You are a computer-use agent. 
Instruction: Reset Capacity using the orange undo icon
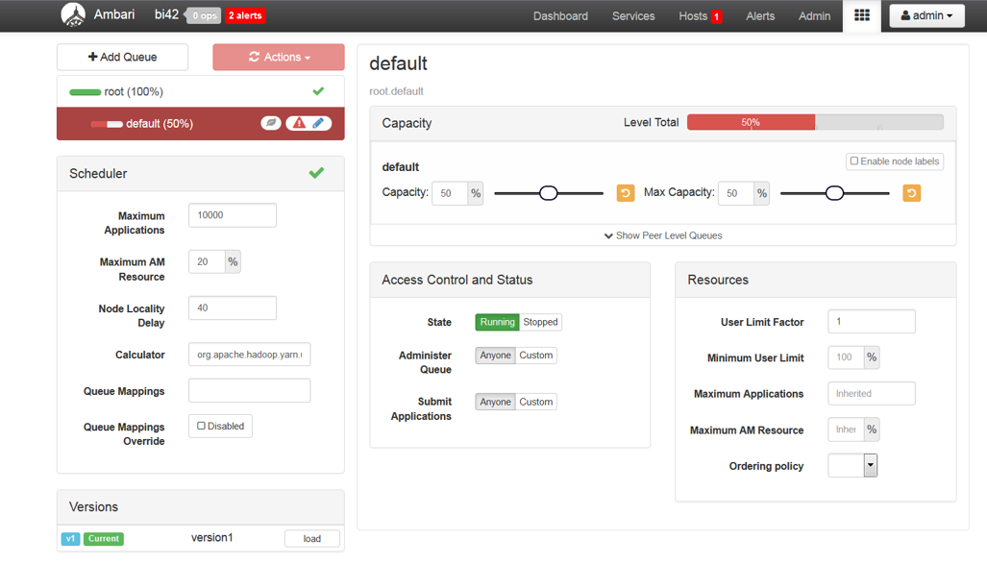pos(626,192)
